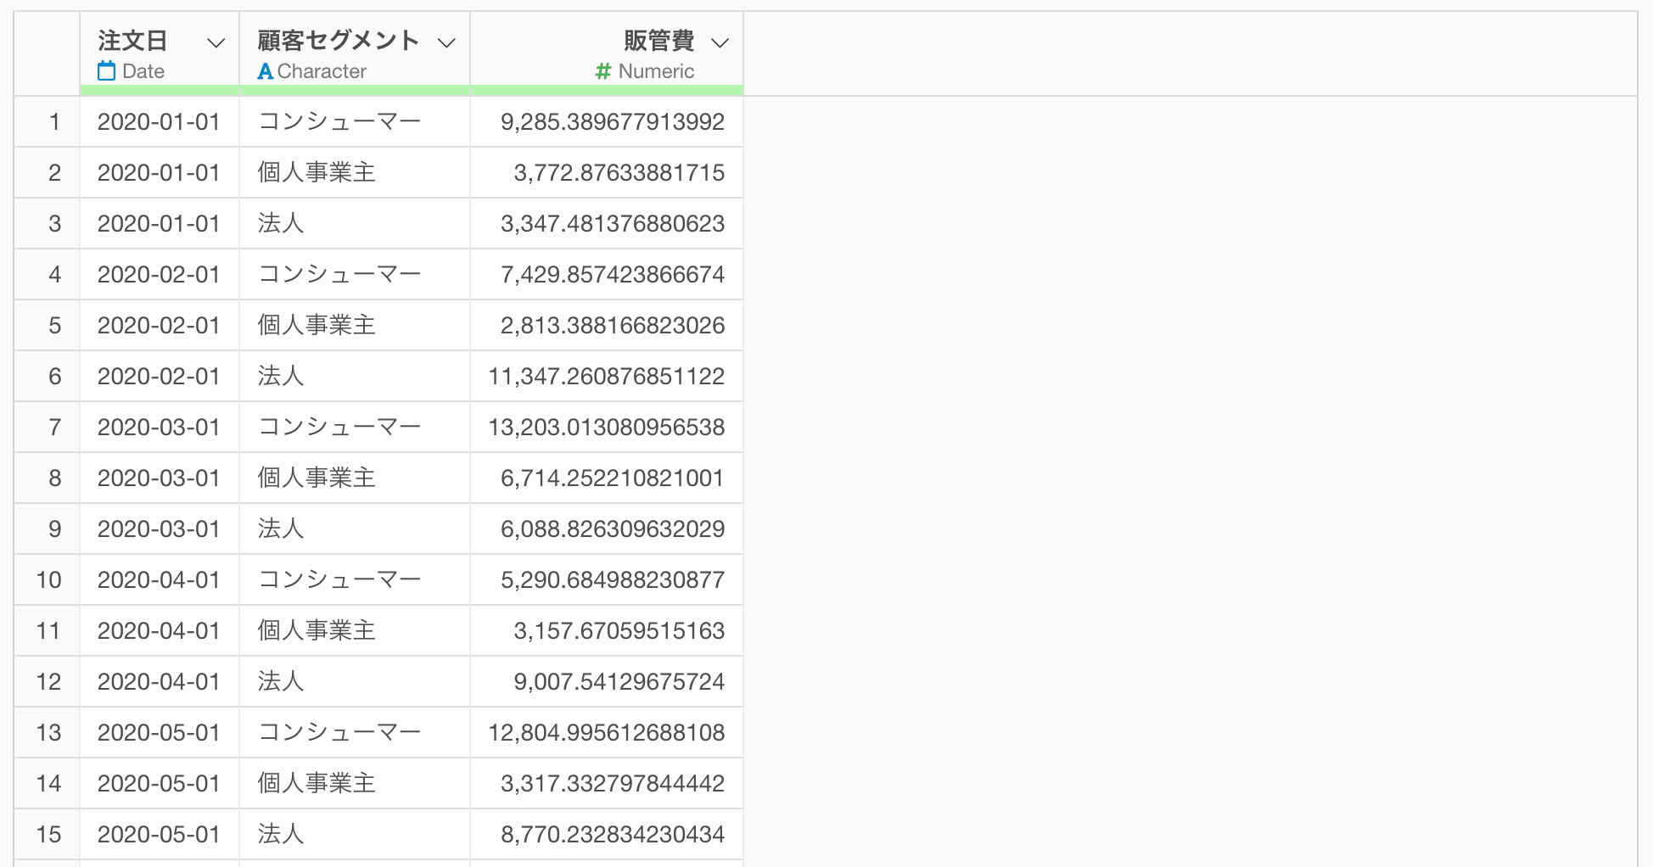
Task: Click the value 3,772.87633881715
Action: (x=619, y=173)
